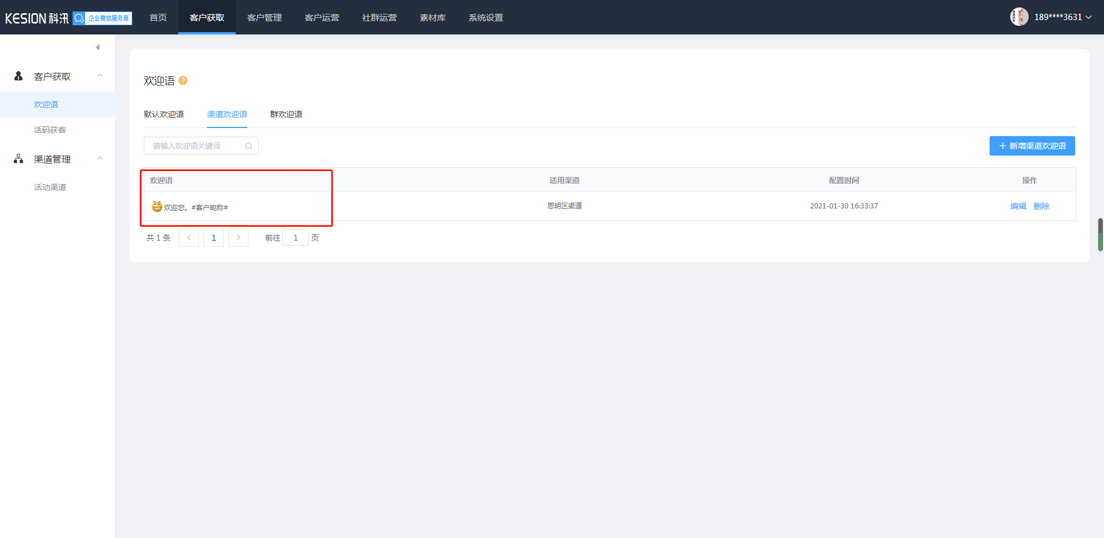Open the account dropdown 189****3631

click(1063, 17)
